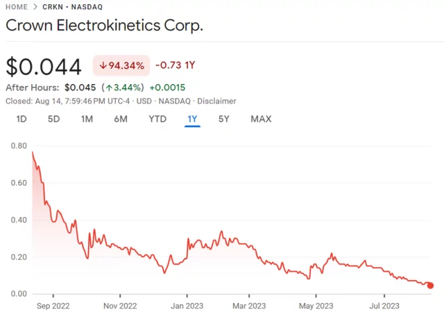This screenshot has width=444, height=319.
Task: Switch chart to 6M range
Action: tap(121, 119)
